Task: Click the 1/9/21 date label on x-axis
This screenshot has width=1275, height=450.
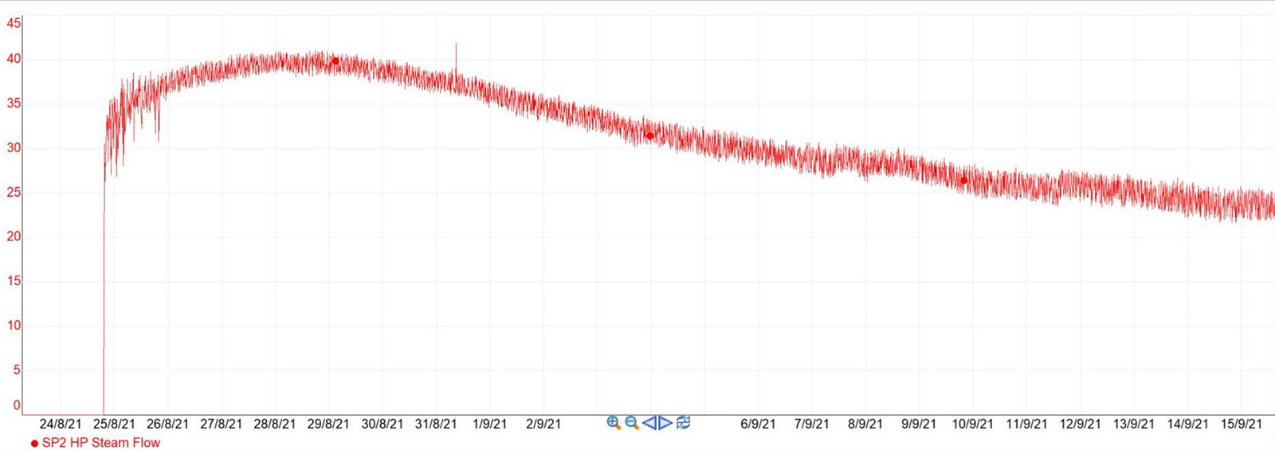Action: [489, 425]
